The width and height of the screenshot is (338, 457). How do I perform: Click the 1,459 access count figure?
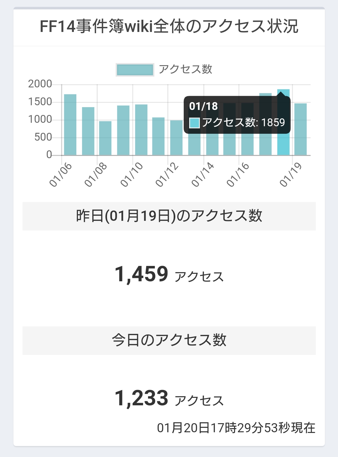(141, 274)
